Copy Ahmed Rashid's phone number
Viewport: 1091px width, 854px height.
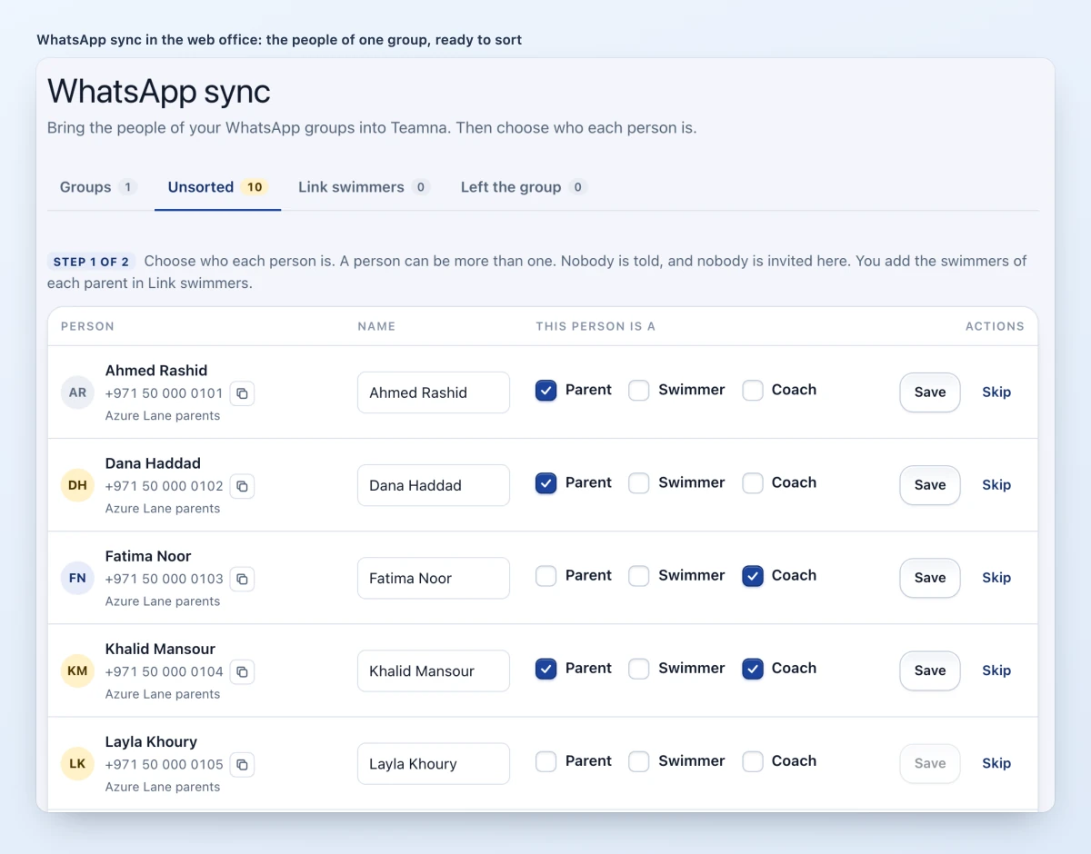[x=242, y=393]
